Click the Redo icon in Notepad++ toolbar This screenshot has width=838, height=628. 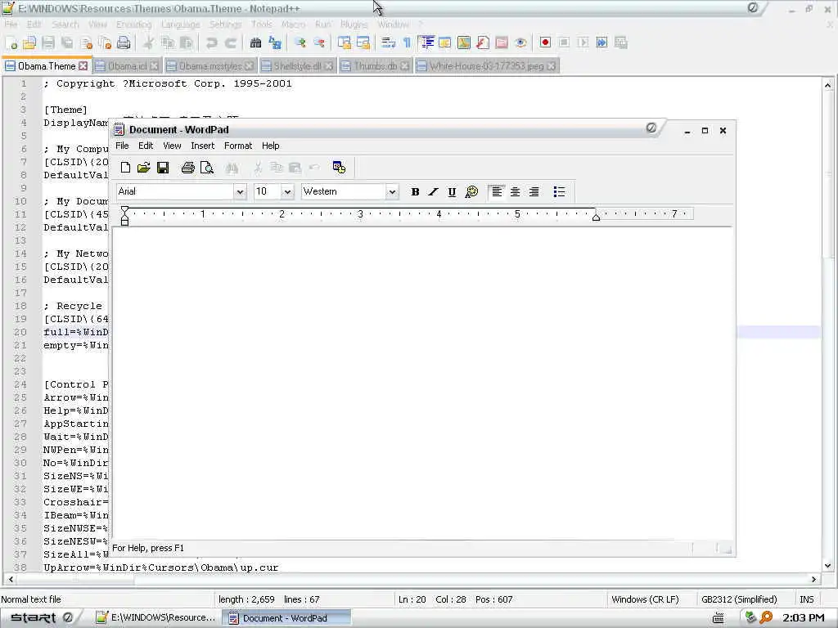(230, 43)
